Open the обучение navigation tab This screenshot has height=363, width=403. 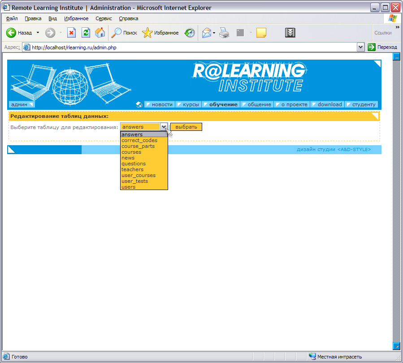(x=221, y=104)
